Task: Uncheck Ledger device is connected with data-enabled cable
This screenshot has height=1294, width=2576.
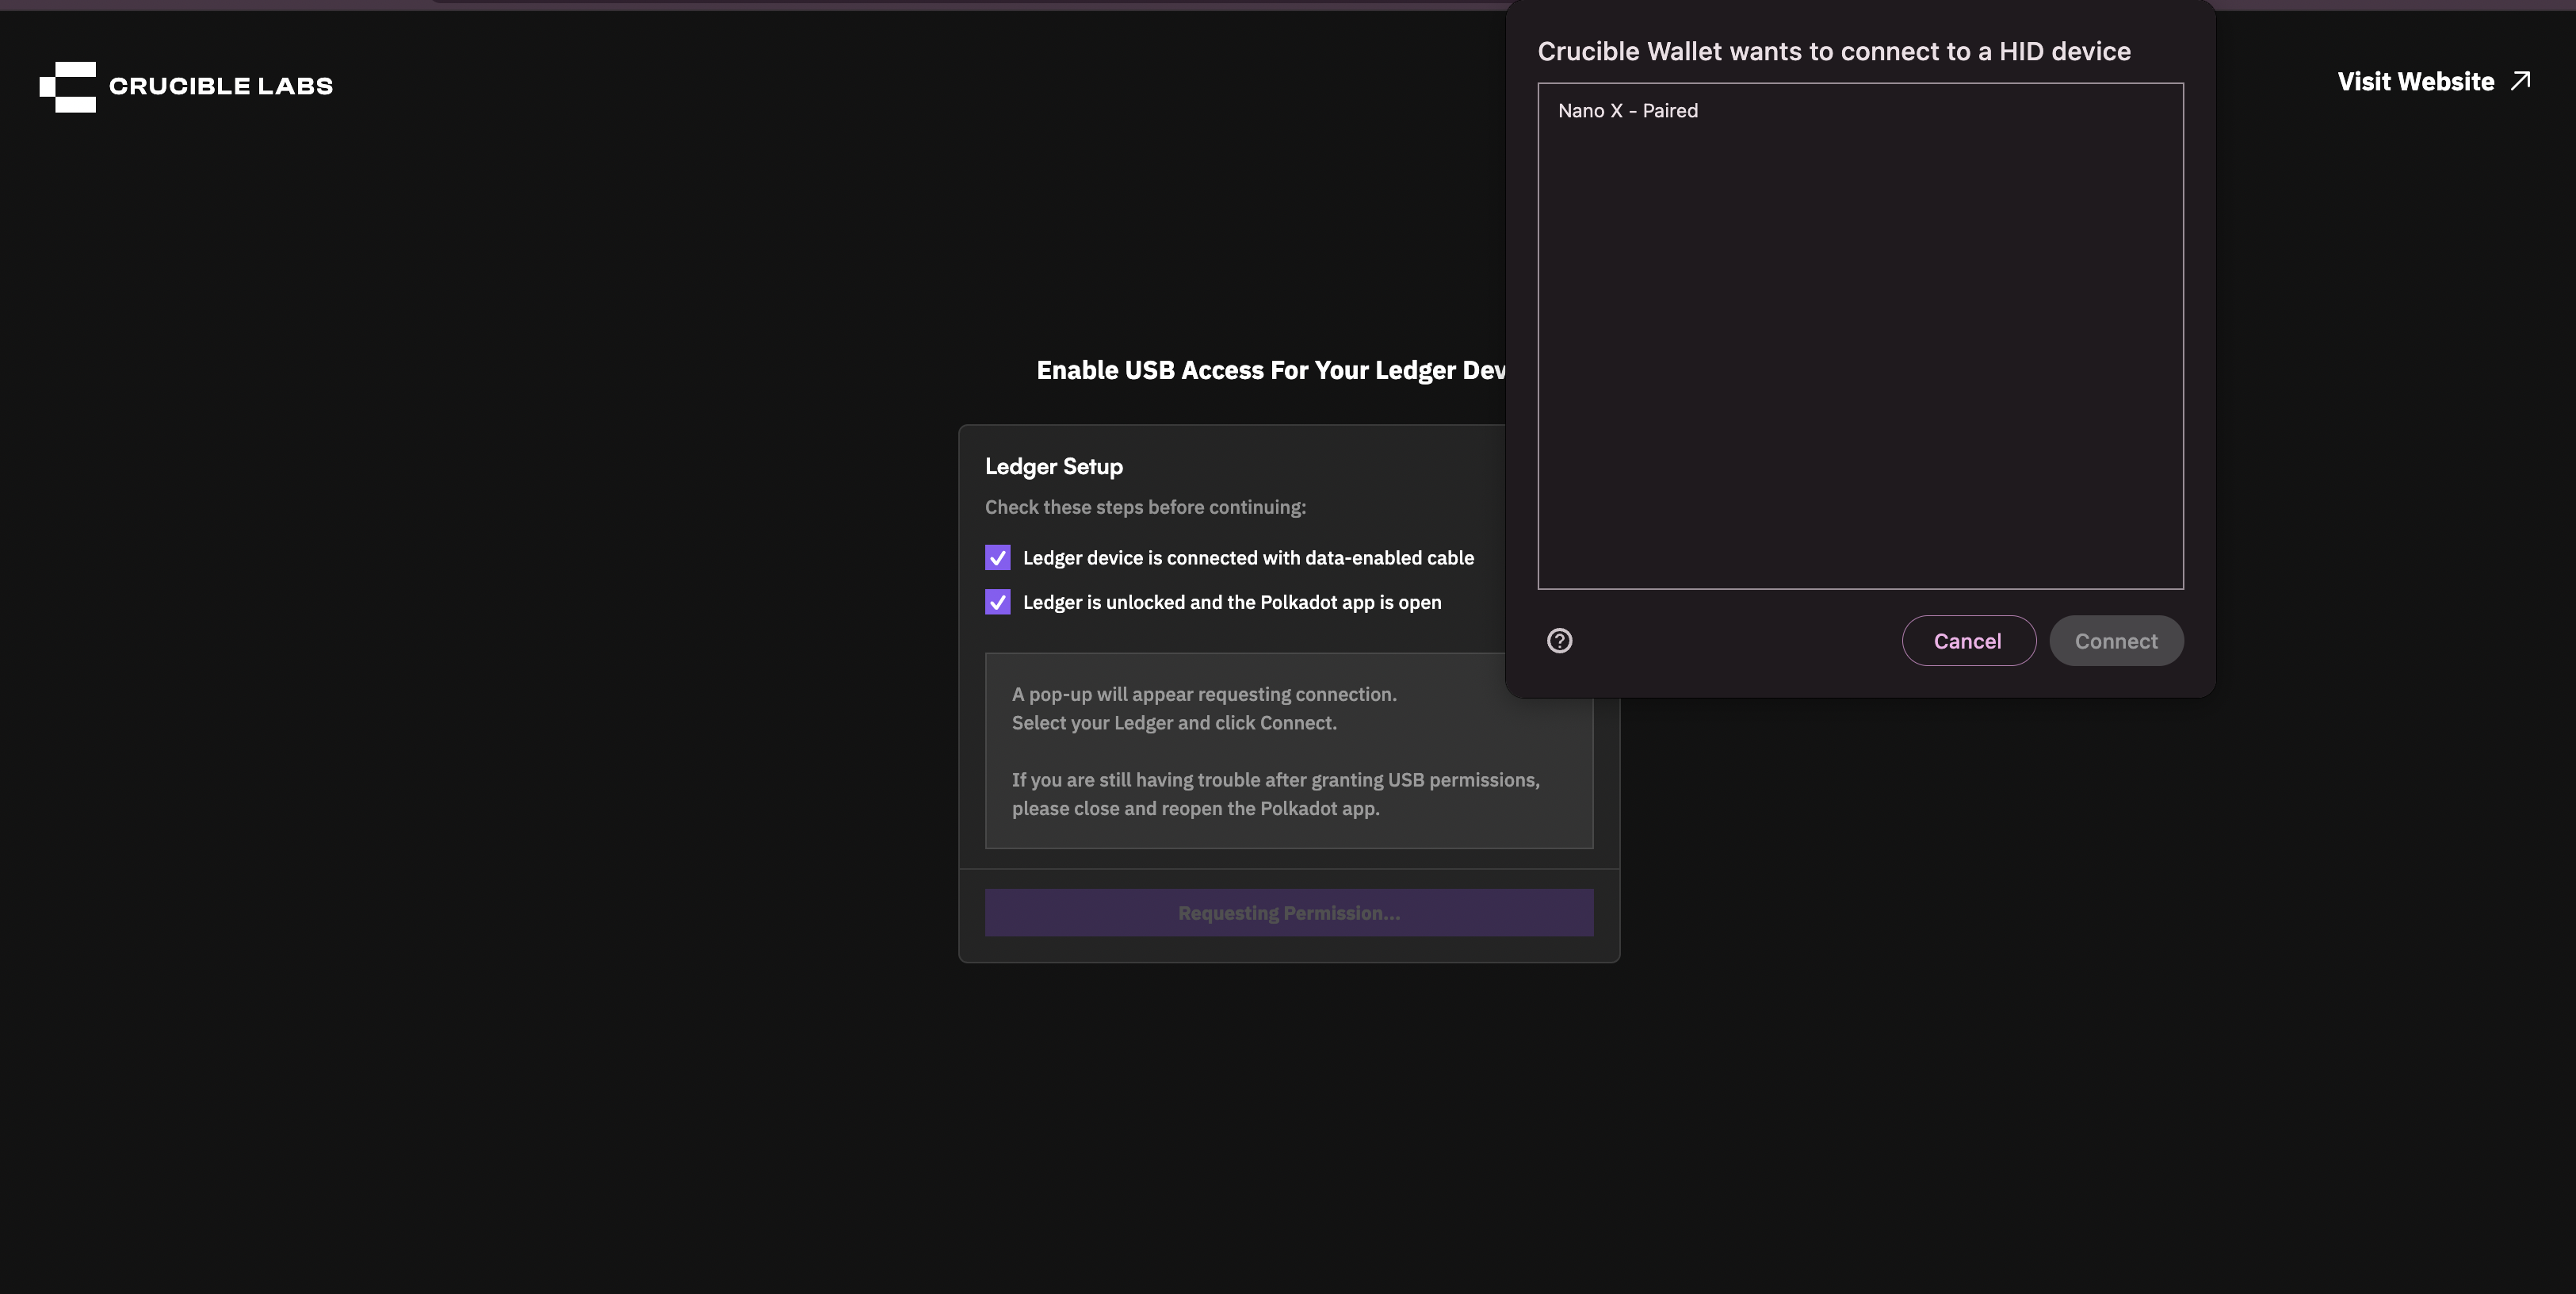Action: point(997,557)
